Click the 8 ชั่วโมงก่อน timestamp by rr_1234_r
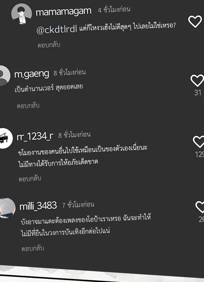Image resolution: width=204 pixels, height=282 pixels. (x=74, y=135)
